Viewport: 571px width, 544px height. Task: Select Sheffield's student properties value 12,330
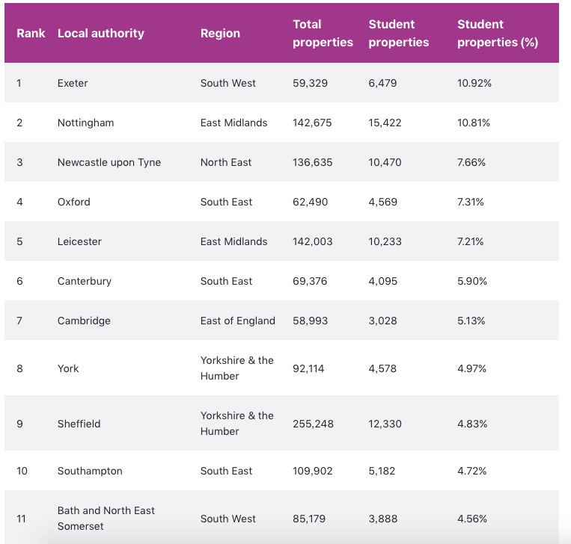click(385, 424)
